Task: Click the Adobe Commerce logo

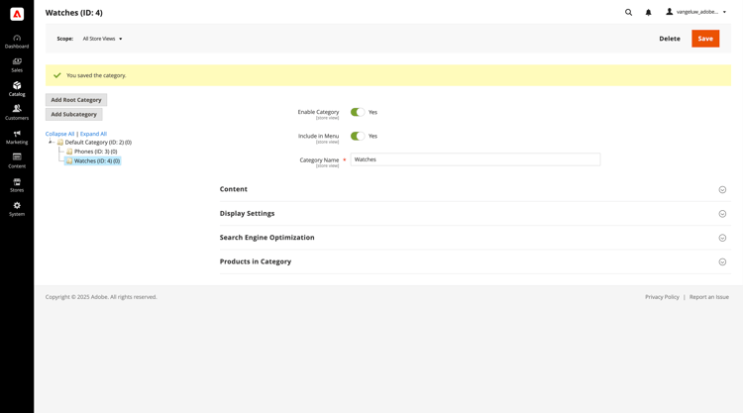Action: click(x=17, y=14)
